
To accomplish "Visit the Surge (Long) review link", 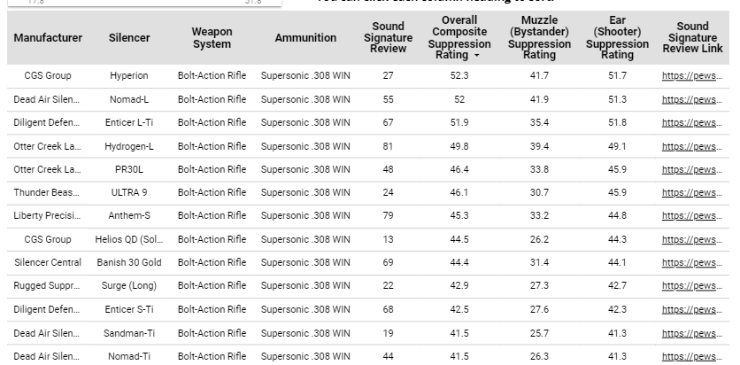I will 692,286.
